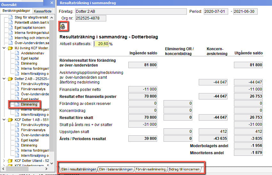Select Eliminering under KCF Dotter 1 AB
This screenshot has height=175, width=272.
[x=29, y=145]
